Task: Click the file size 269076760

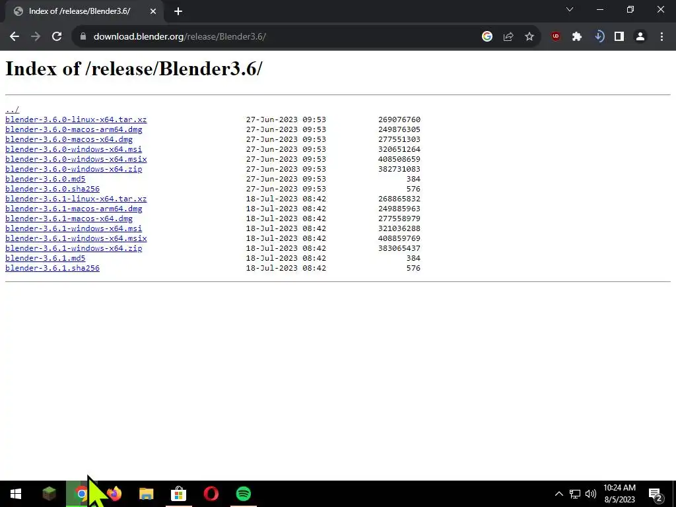Action: pos(399,119)
